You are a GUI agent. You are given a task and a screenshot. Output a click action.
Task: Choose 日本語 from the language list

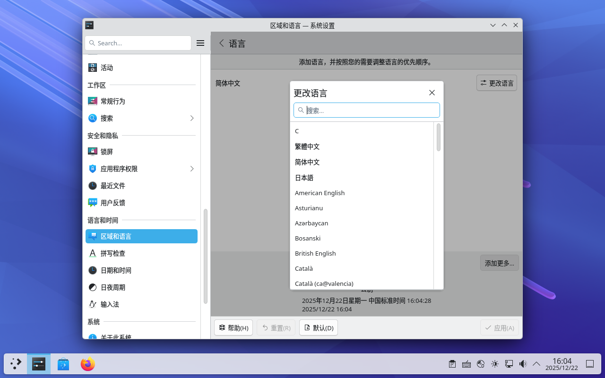304,178
